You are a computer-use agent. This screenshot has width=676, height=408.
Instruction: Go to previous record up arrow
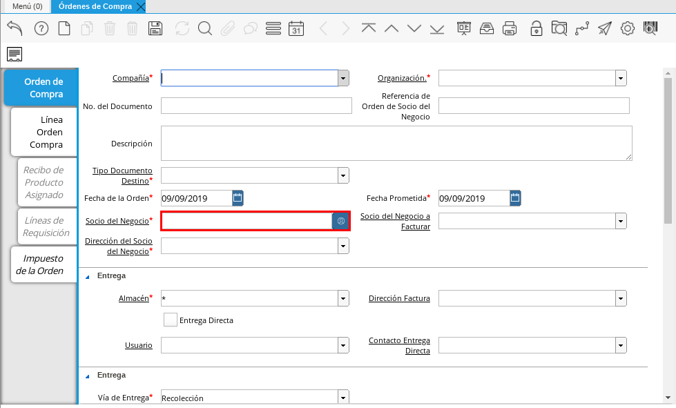(392, 28)
